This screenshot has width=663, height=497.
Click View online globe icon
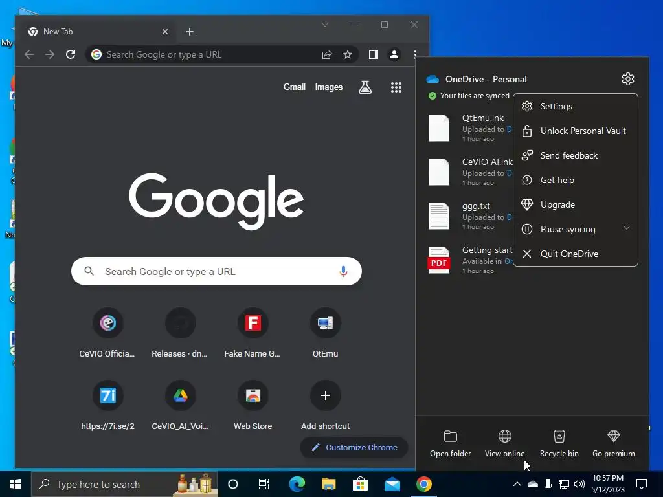[x=504, y=436]
